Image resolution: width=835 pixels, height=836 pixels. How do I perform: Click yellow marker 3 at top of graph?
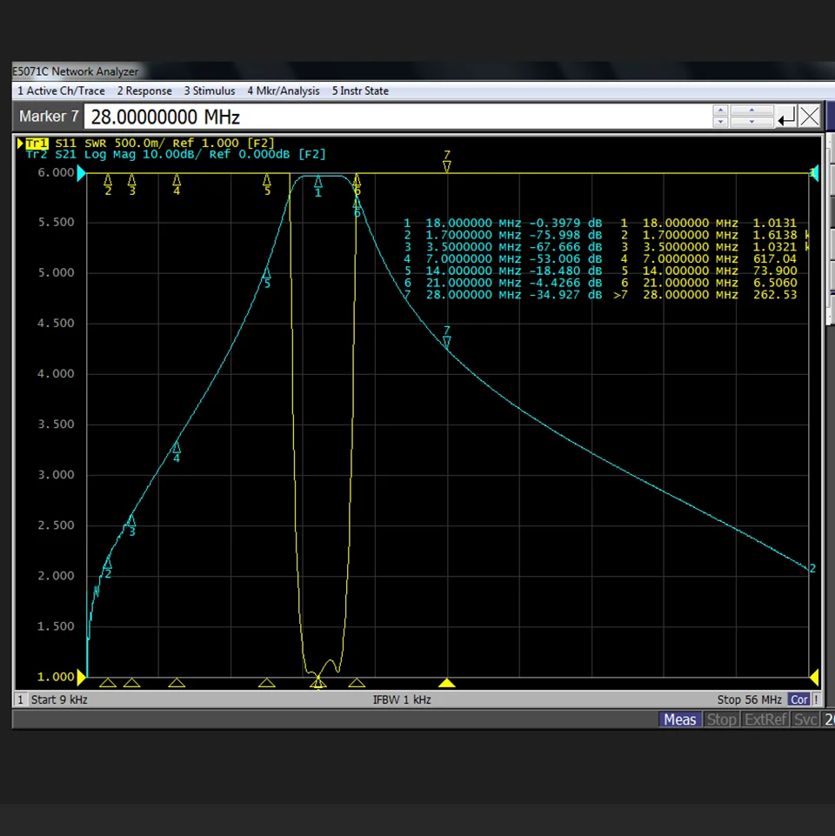[132, 184]
